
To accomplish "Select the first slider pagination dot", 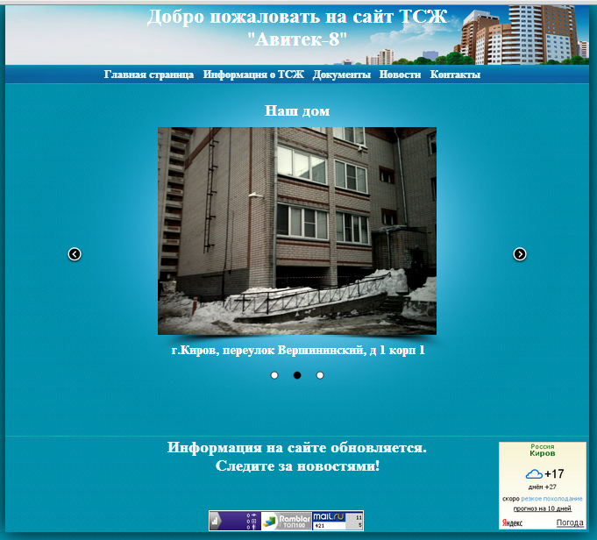I will 274,375.
